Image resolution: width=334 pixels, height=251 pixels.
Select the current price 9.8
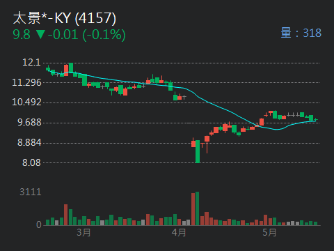(x=22, y=35)
